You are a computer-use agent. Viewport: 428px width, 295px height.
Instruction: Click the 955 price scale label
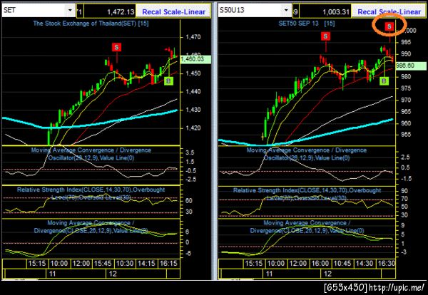coord(406,135)
